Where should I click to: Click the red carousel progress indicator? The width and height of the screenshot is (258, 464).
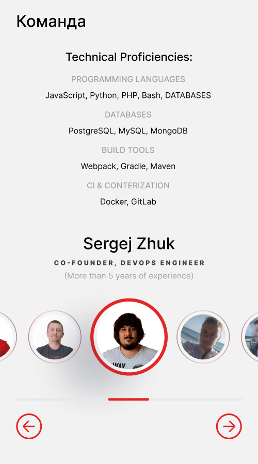128,399
